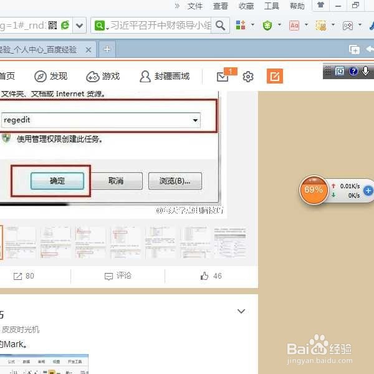Click the magnifier search button
Screen dimensions: 374x374
(220, 26)
